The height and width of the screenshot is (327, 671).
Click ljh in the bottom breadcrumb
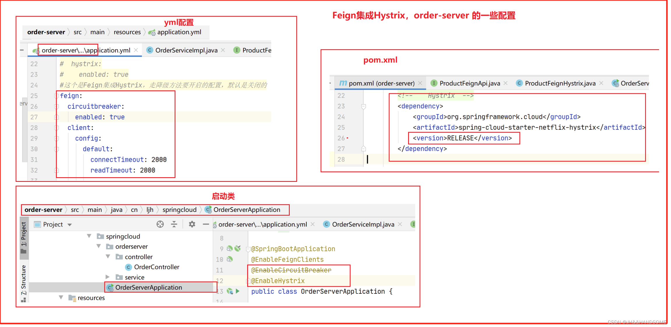tap(150, 210)
